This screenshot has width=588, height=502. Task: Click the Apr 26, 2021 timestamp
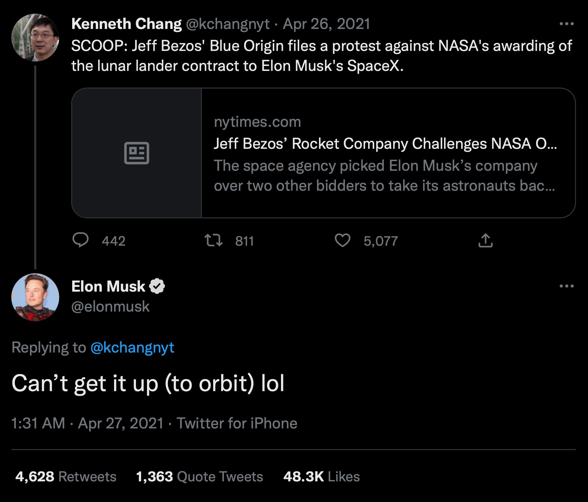tap(326, 23)
